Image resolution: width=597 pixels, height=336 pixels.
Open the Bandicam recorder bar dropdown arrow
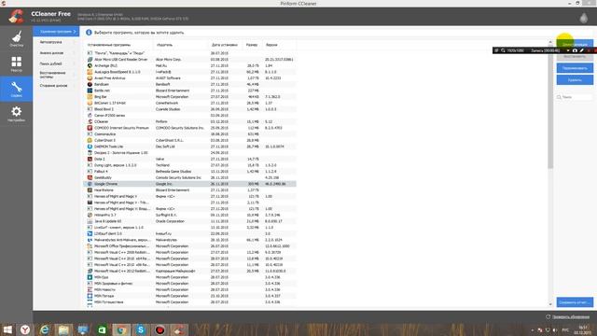pyautogui.click(x=568, y=50)
